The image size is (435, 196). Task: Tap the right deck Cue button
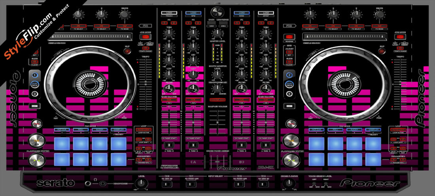pyautogui.click(x=291, y=141)
